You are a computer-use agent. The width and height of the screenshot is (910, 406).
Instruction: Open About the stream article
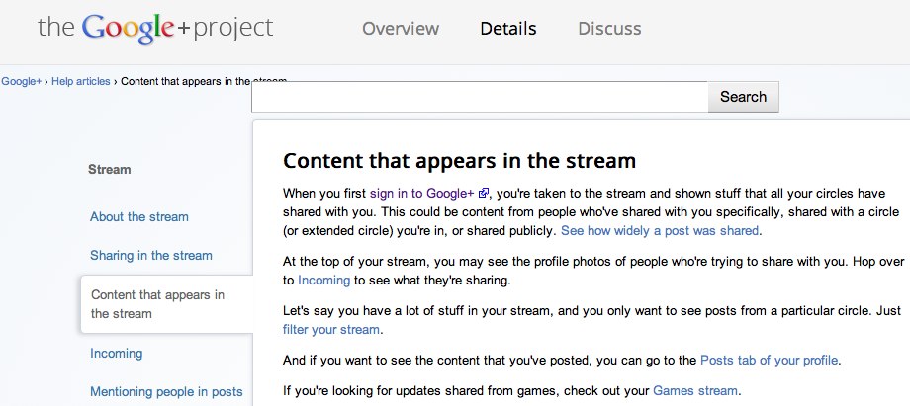point(139,217)
